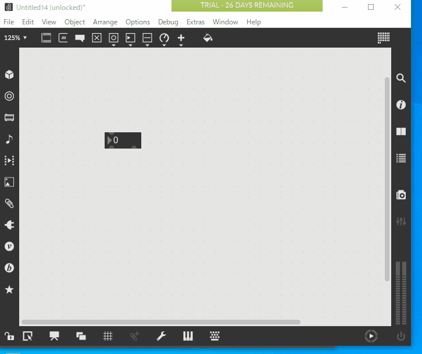Click the dimmed add-to-snippet paperclip icon
The image size is (422, 354).
(134, 336)
